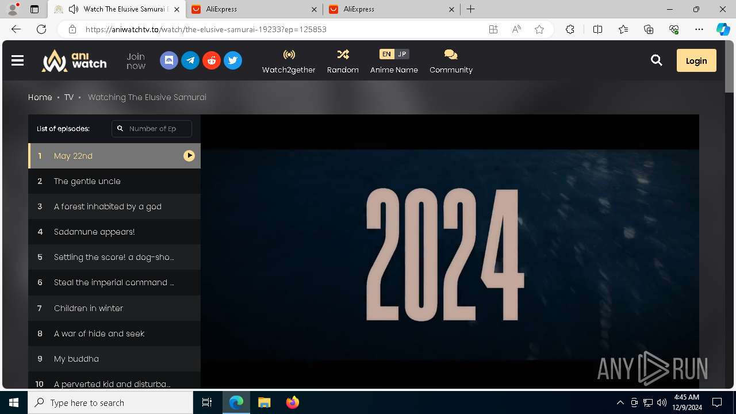Switch to the Watch The Elusive Samurai tab
This screenshot has width=736, height=414.
tap(117, 9)
